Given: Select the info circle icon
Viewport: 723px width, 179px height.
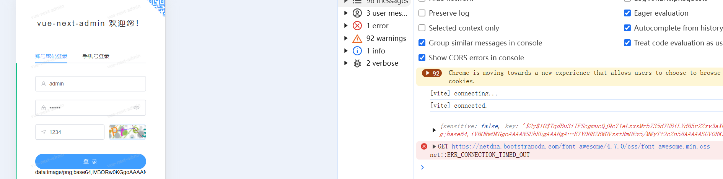Looking at the screenshot, I should (x=357, y=51).
